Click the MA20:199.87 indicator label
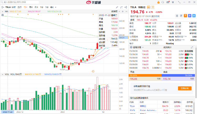The image size is (197, 114). 34,11
